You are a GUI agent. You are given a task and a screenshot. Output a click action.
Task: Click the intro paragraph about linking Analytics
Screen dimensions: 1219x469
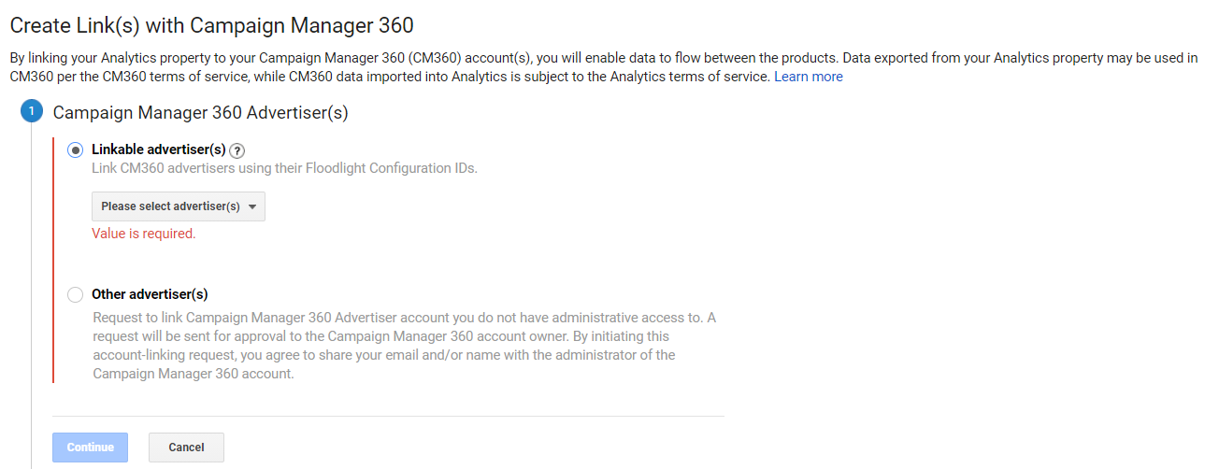(x=598, y=67)
